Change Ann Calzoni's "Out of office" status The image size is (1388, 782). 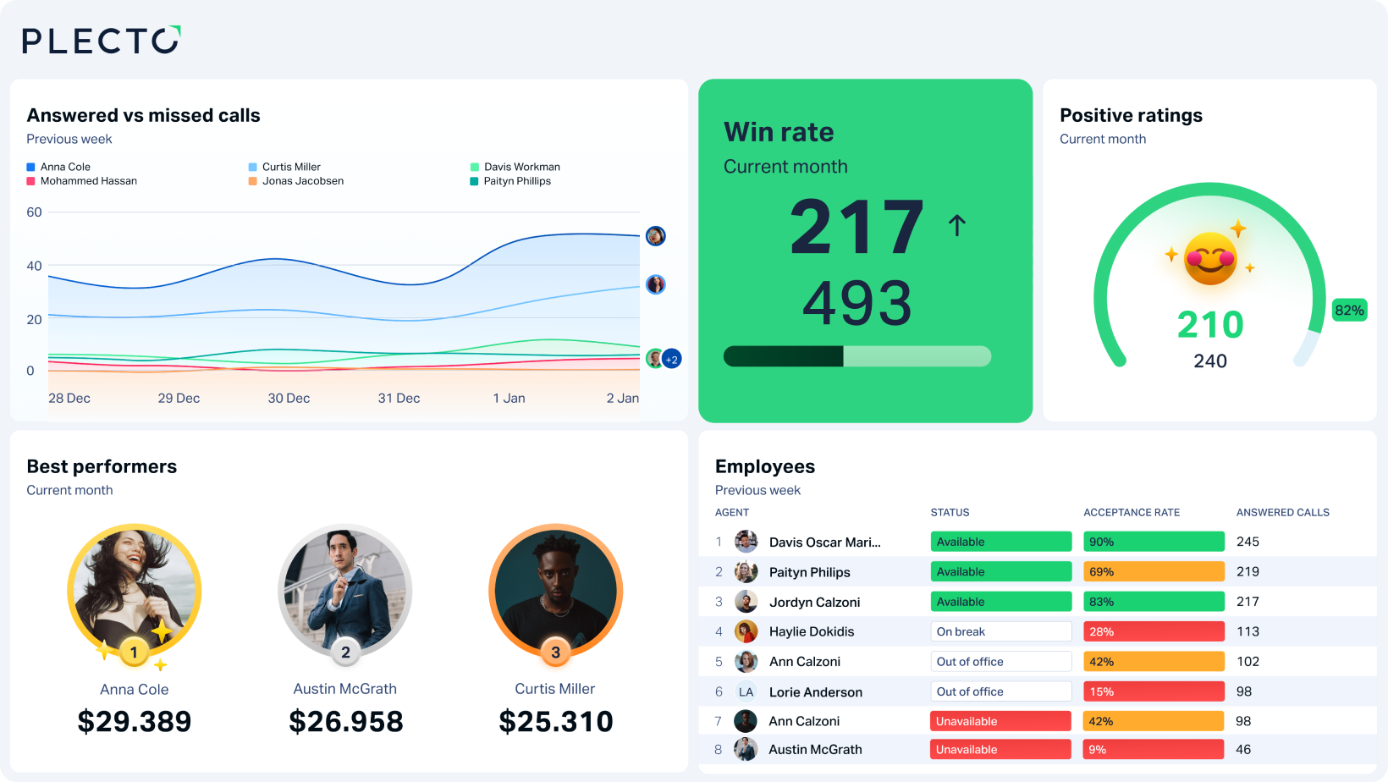[1001, 661]
